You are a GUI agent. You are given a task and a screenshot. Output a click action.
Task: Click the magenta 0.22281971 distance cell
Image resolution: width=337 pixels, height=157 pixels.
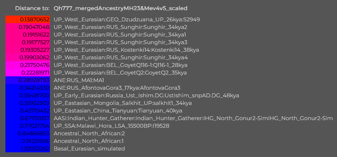(28, 73)
